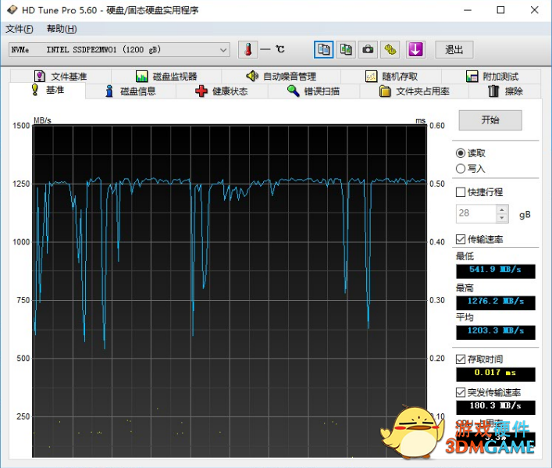Open the options settings icon

point(390,49)
